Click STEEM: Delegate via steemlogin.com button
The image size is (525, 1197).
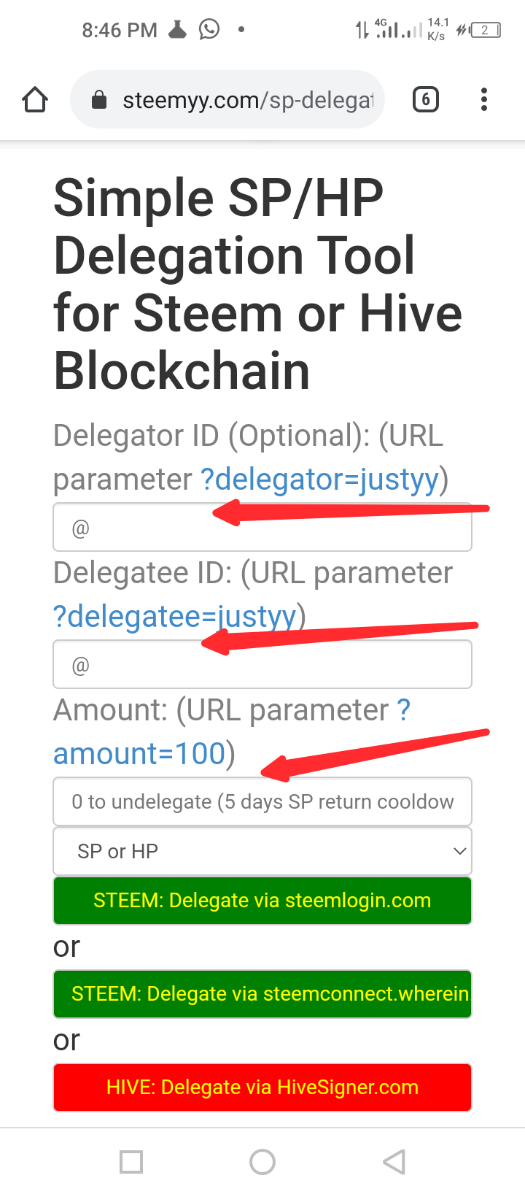coord(262,901)
